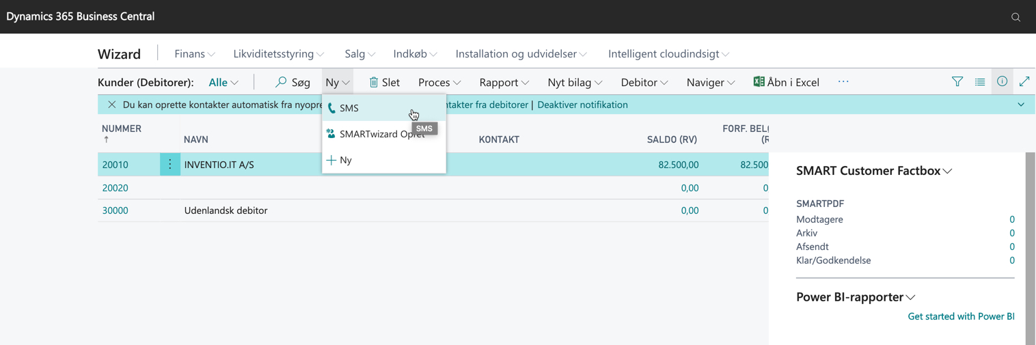The width and height of the screenshot is (1036, 345).
Task: Open the search magnifier in the top bar
Action: point(1015,17)
